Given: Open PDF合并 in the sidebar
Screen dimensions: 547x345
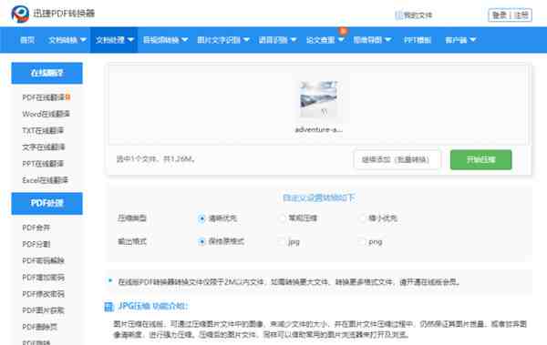Looking at the screenshot, I should (x=36, y=228).
